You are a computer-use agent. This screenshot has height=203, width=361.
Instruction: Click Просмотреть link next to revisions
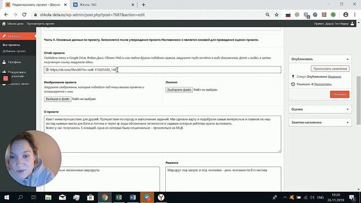click(x=323, y=84)
